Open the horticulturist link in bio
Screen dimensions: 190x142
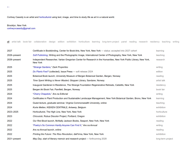click(x=45, y=17)
